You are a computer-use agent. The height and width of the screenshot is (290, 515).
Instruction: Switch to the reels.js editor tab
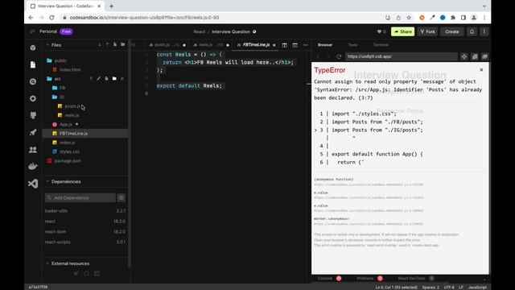(x=206, y=45)
